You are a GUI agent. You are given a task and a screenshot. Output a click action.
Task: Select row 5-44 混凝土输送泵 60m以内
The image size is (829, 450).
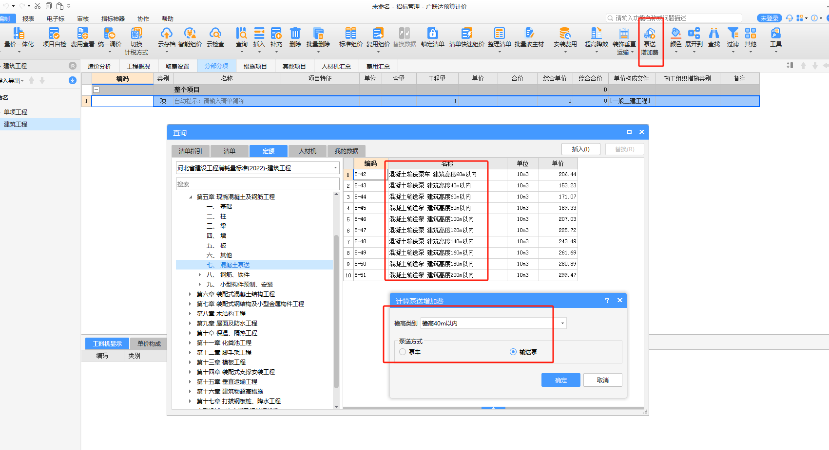(461, 197)
